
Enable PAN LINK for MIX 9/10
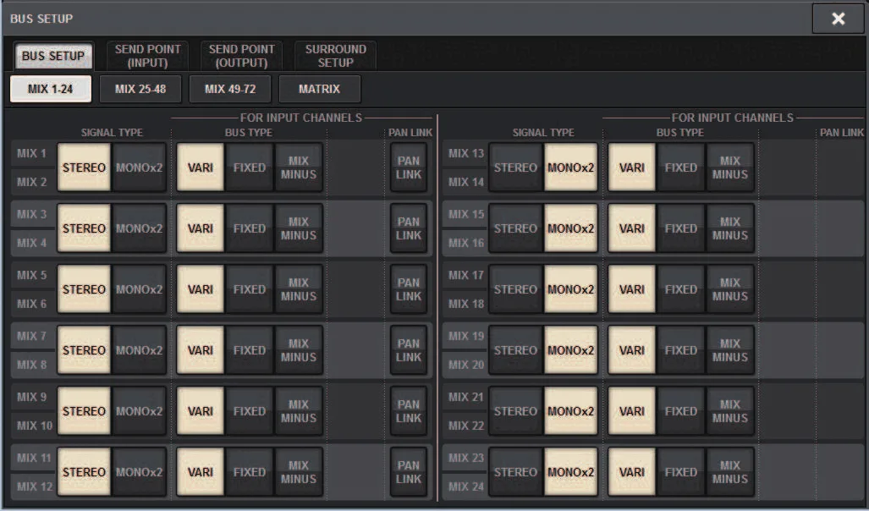(409, 411)
